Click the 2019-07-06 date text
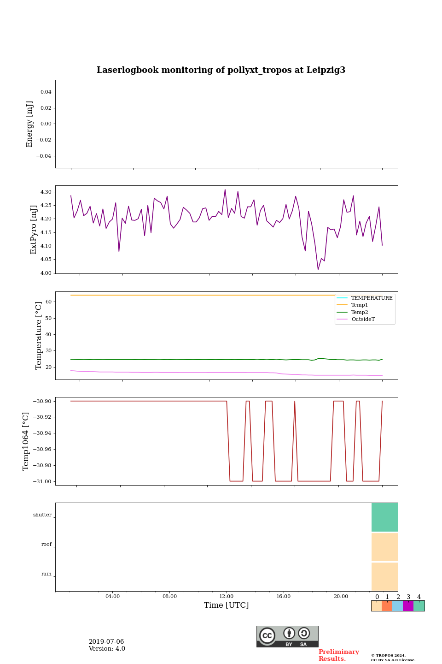 pos(106,642)
